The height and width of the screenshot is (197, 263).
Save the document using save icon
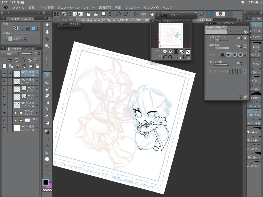pos(104,14)
